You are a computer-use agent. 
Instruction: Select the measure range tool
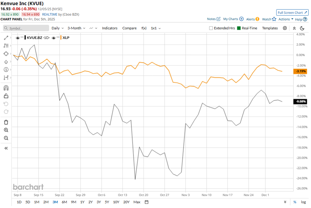(x=6, y=77)
